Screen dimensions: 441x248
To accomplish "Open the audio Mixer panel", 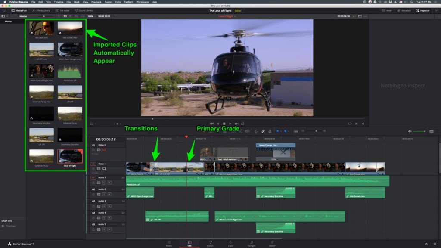I will 387,11.
